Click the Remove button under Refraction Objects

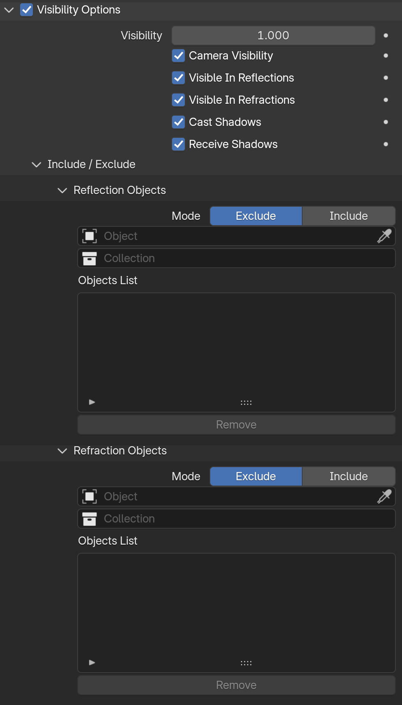(x=237, y=685)
